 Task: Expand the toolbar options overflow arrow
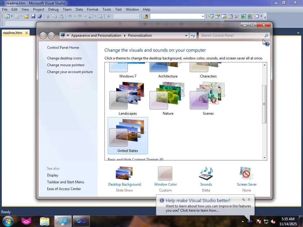coord(265,17)
